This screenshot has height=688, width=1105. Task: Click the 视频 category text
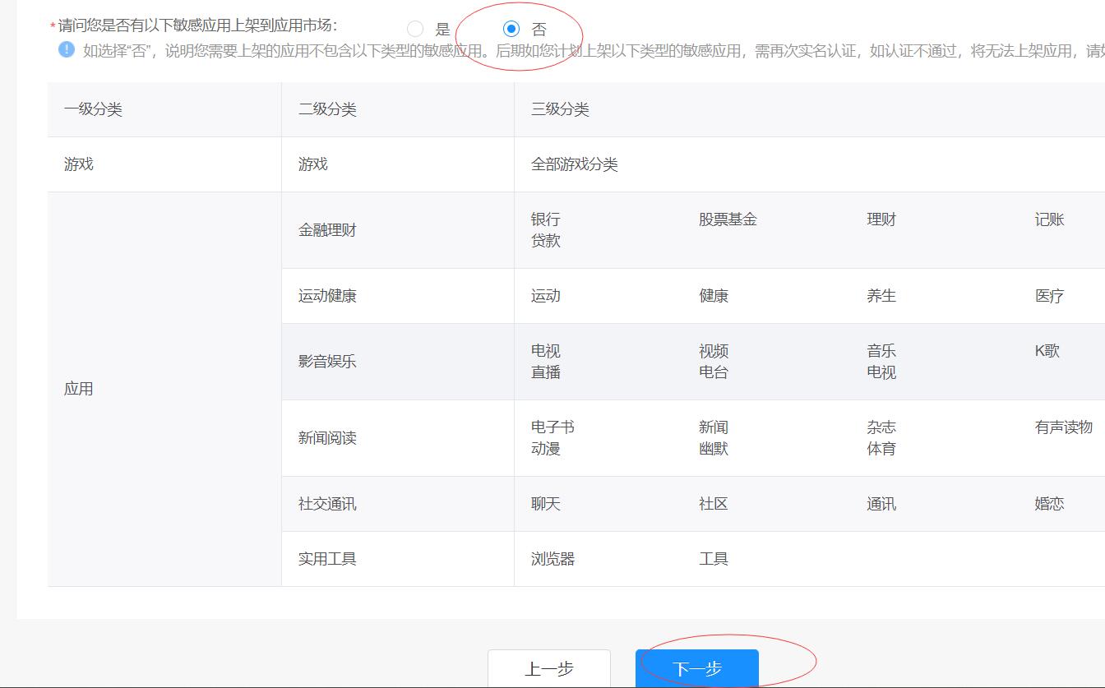coord(714,351)
